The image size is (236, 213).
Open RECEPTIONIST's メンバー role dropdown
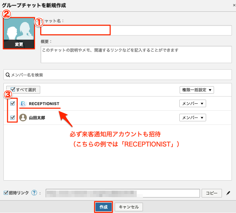pos(192,103)
